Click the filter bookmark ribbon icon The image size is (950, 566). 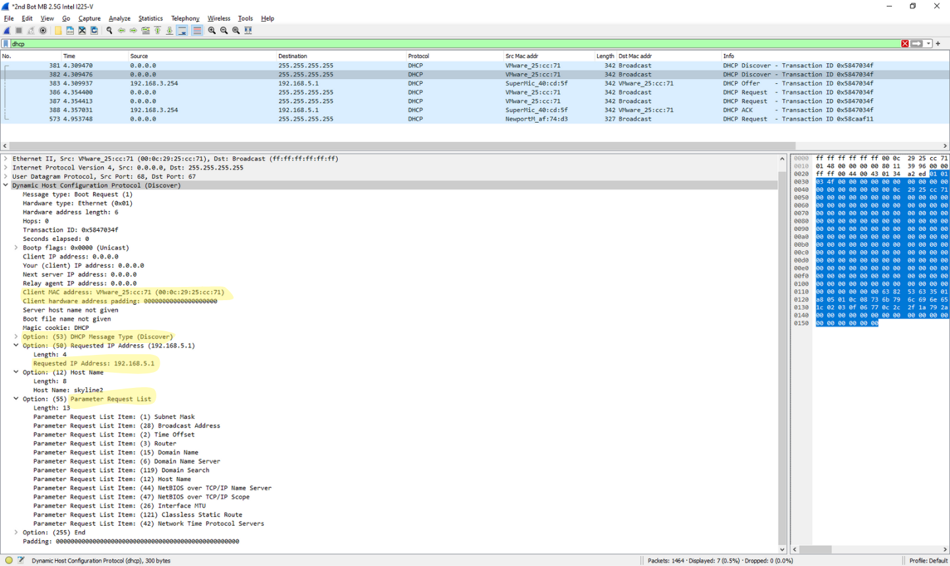6,44
